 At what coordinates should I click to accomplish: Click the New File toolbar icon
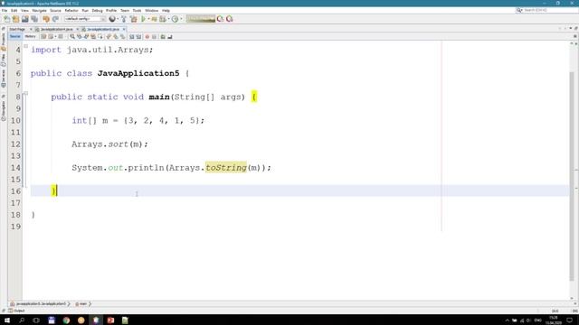6,19
